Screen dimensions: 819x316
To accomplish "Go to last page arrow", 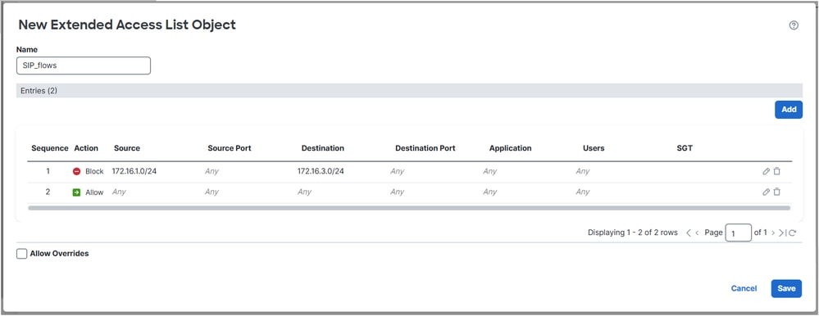I will pos(781,232).
